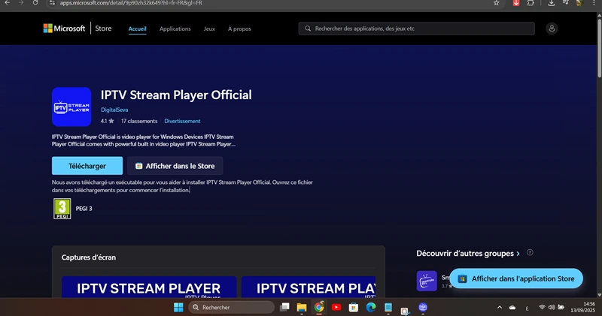Viewport: 602px width, 316px height.
Task: Go forward in the browser
Action: point(21,3)
